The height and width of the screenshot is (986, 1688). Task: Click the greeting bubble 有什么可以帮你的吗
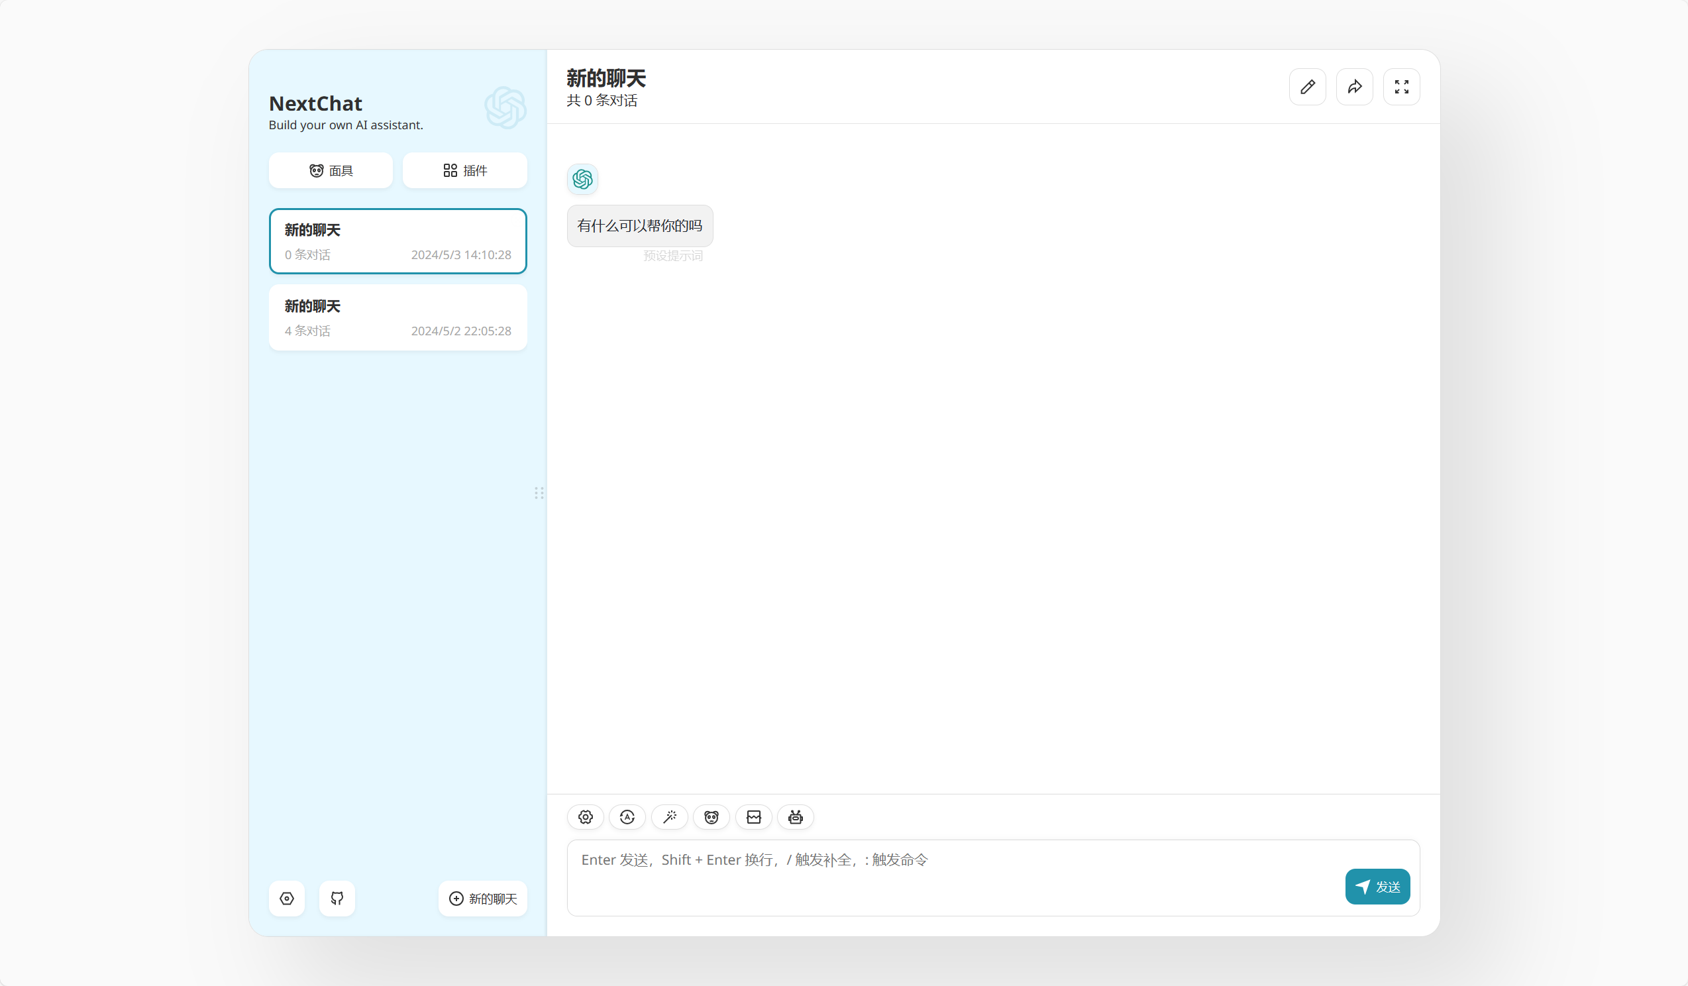tap(641, 227)
